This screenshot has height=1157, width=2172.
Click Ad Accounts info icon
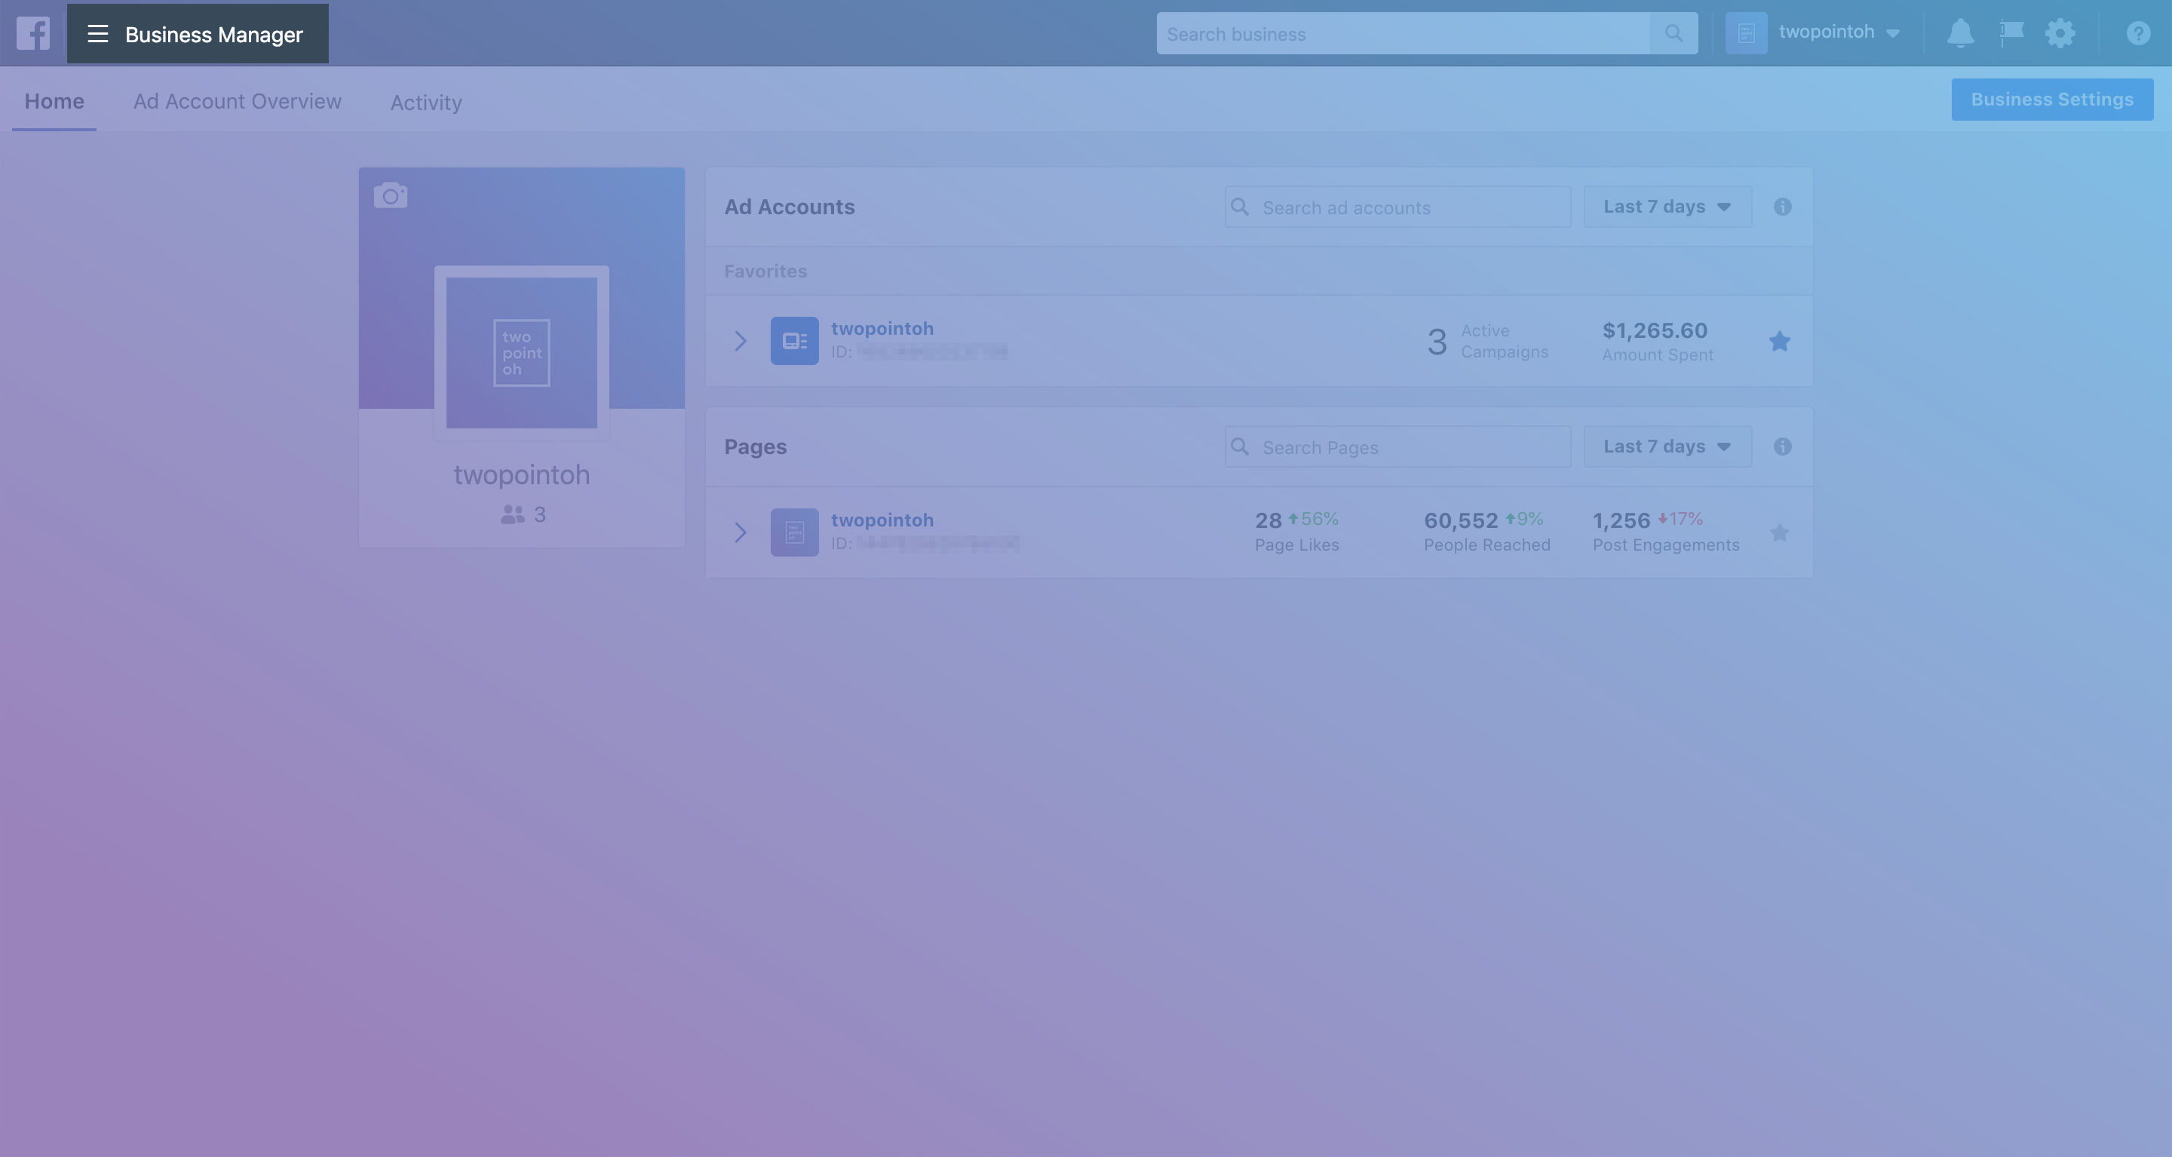tap(1782, 207)
